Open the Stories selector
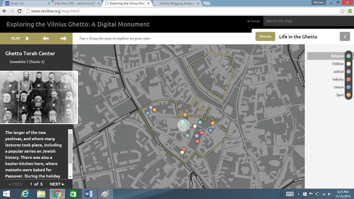This screenshot has height=199, width=354. point(265,37)
